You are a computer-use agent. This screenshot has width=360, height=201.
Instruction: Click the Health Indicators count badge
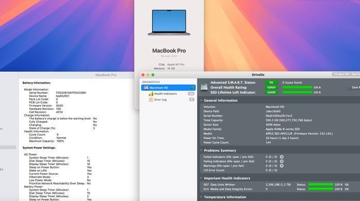click(191, 94)
